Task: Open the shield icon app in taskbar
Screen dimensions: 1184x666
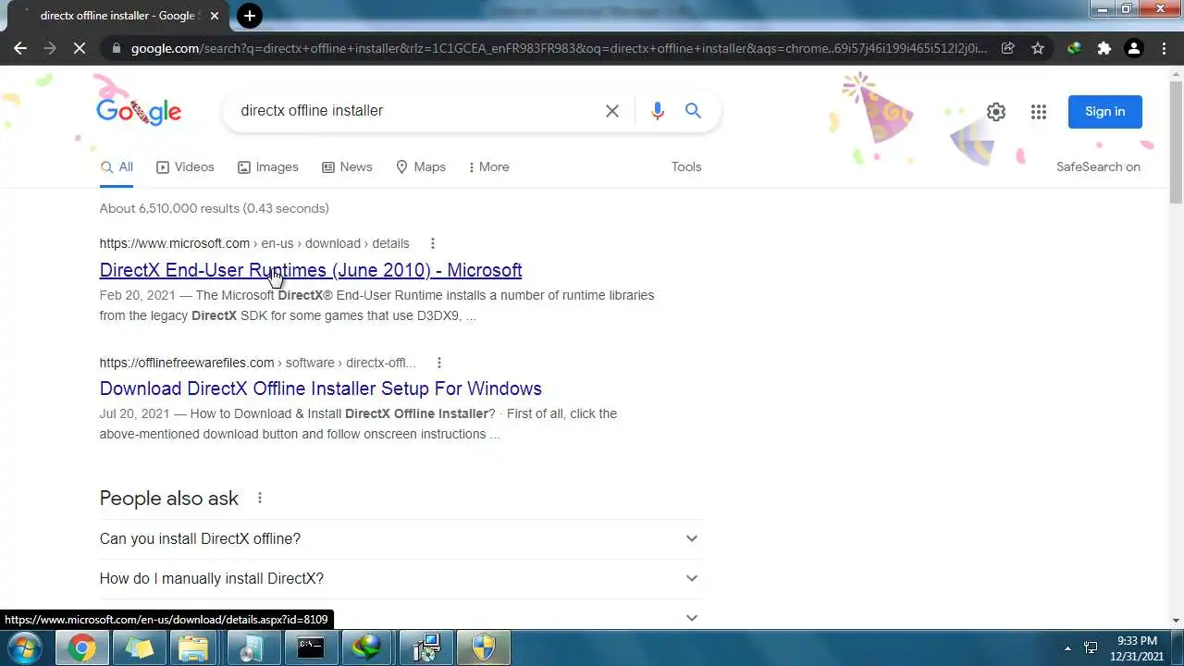Action: pyautogui.click(x=483, y=648)
